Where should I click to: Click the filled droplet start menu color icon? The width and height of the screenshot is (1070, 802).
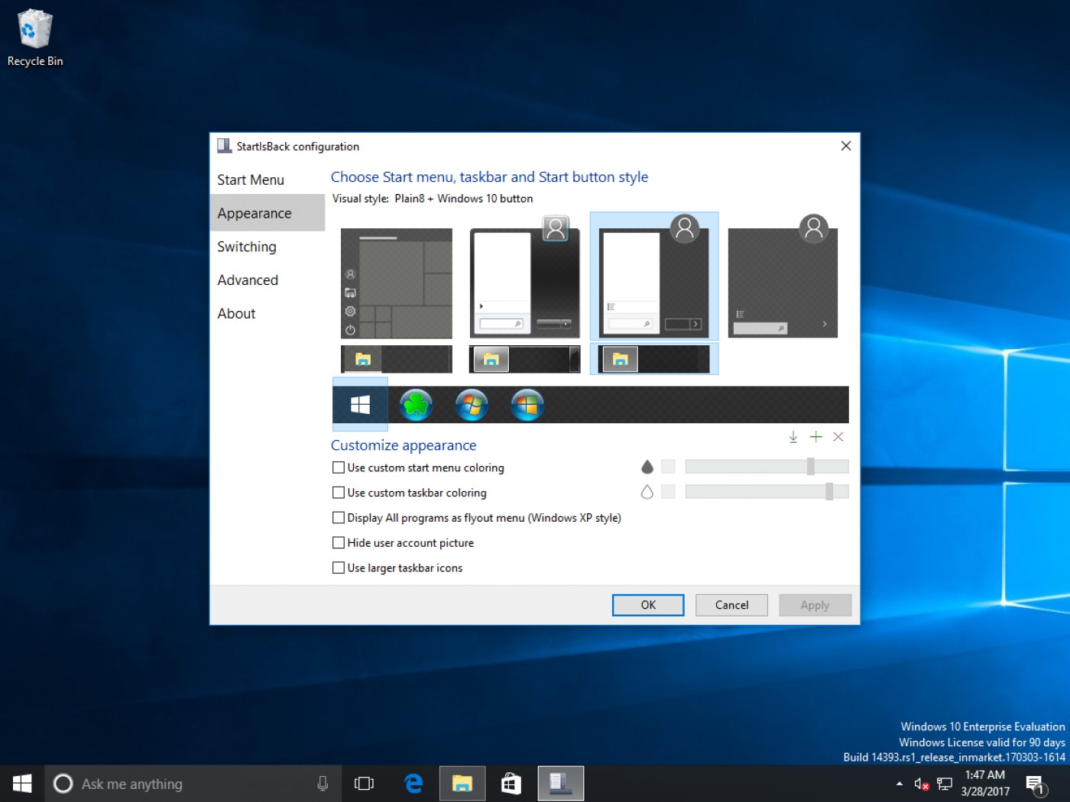click(x=647, y=467)
